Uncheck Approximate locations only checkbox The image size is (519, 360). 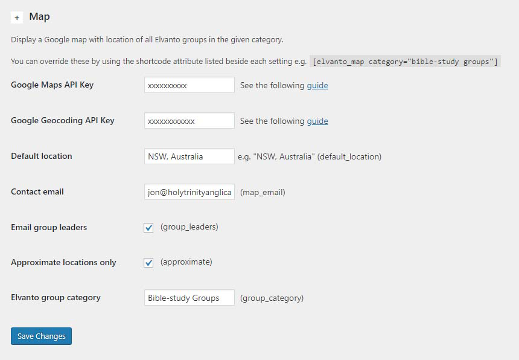tap(148, 263)
